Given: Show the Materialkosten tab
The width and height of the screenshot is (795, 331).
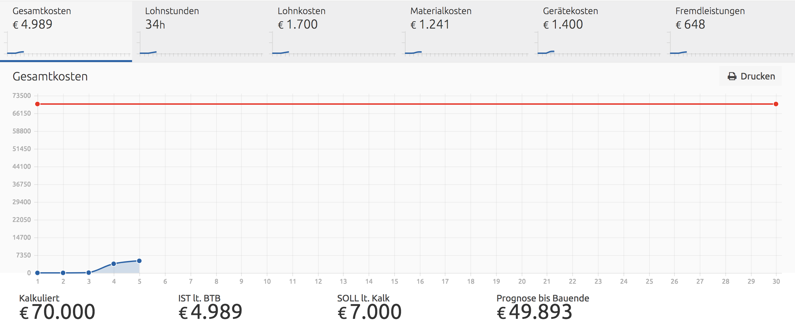Looking at the screenshot, I should pyautogui.click(x=464, y=31).
